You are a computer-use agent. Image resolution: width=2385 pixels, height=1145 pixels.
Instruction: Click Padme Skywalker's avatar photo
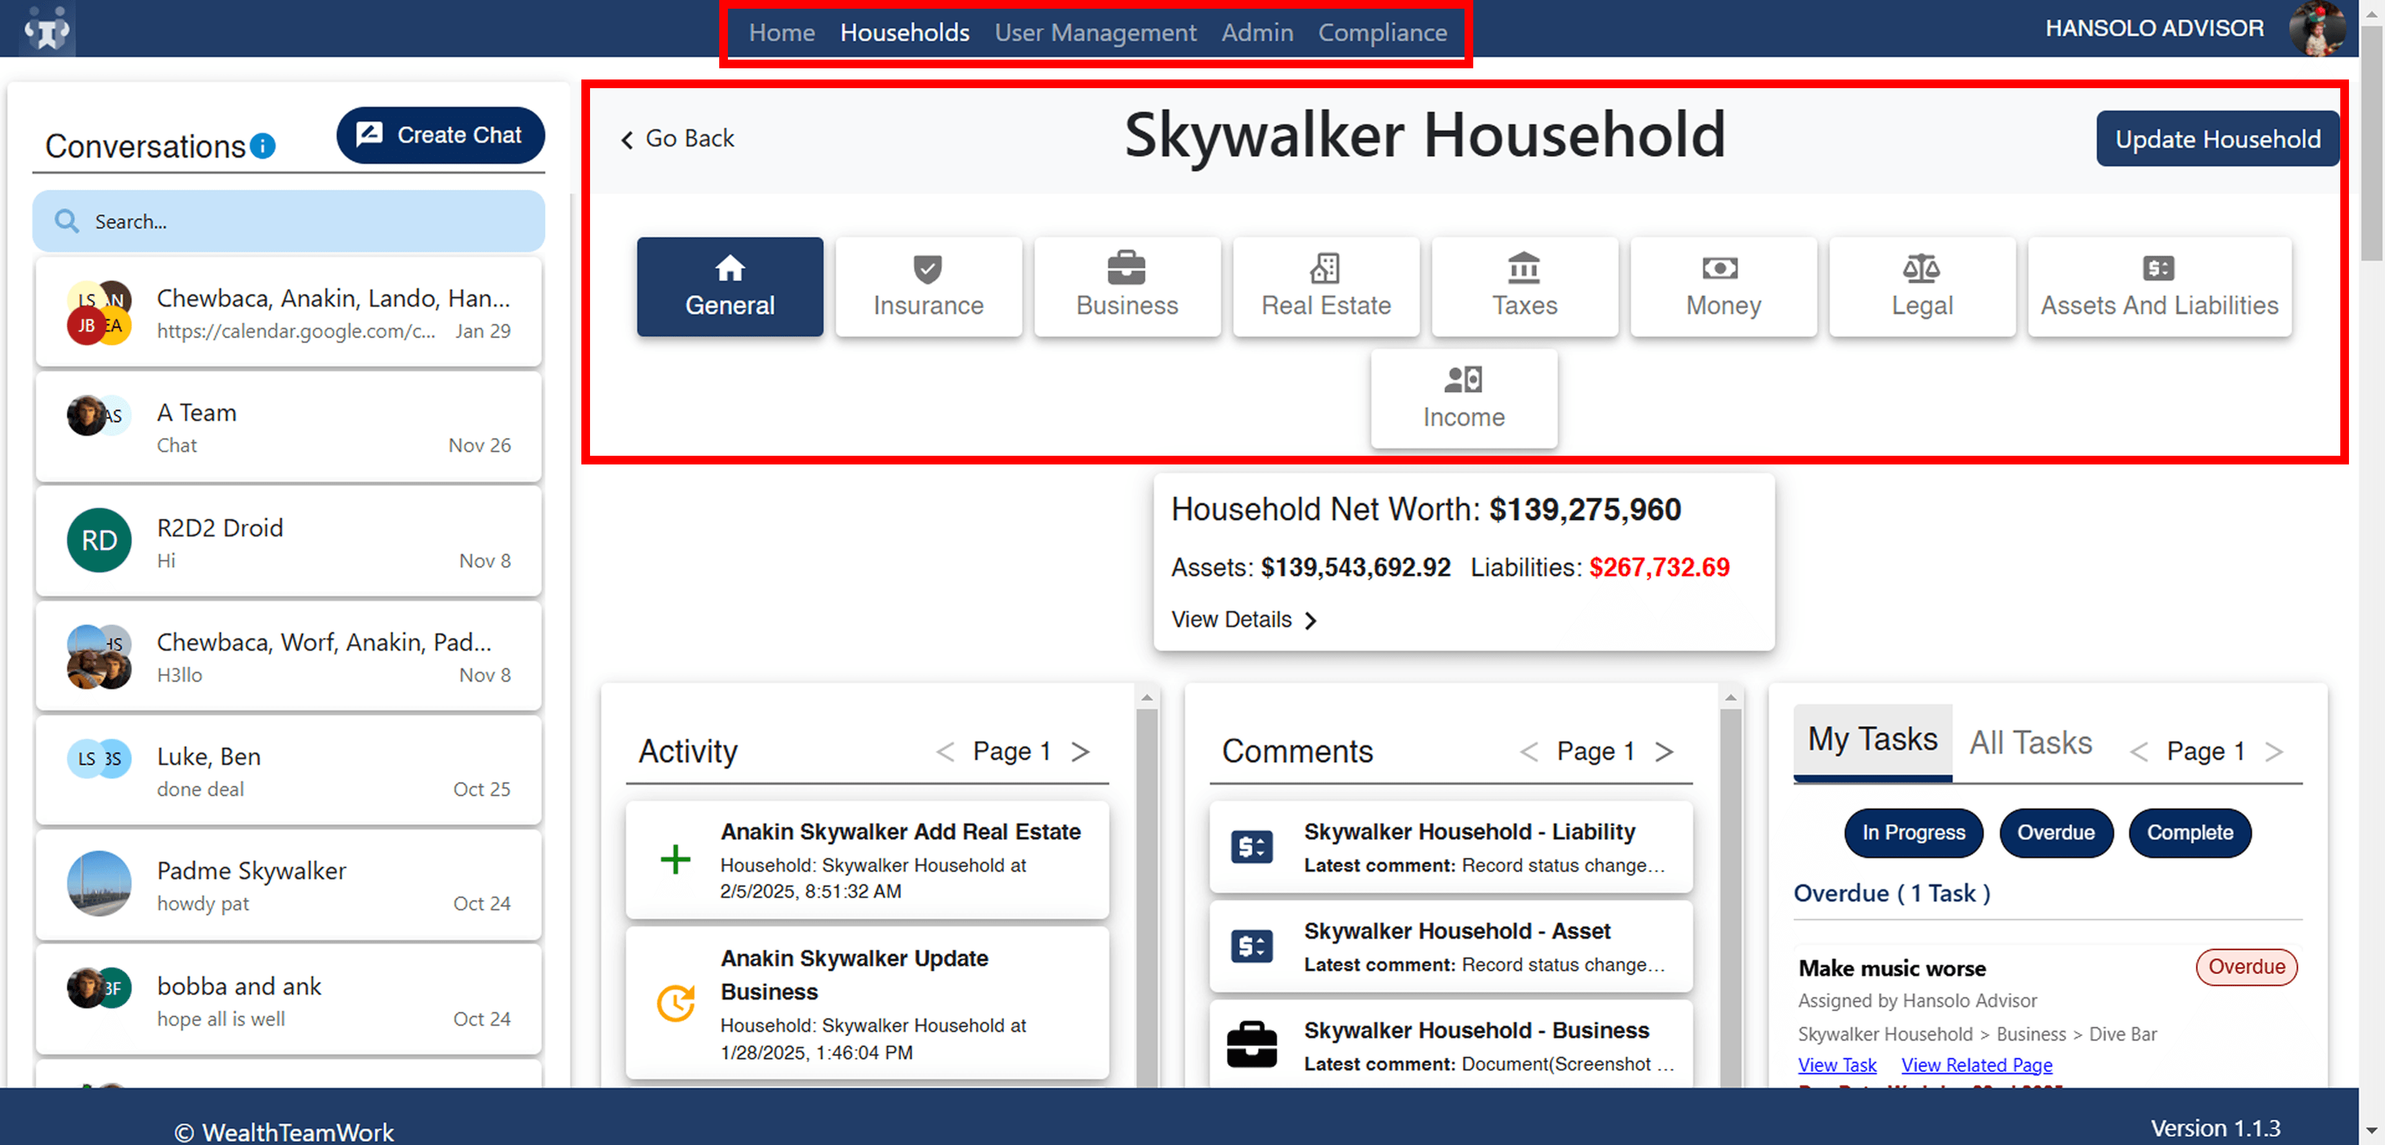click(99, 884)
